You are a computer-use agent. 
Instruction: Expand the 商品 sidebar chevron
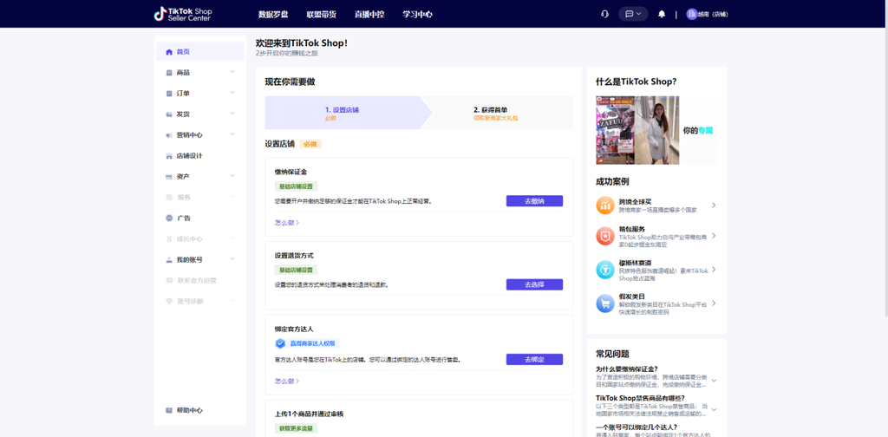[x=232, y=72]
